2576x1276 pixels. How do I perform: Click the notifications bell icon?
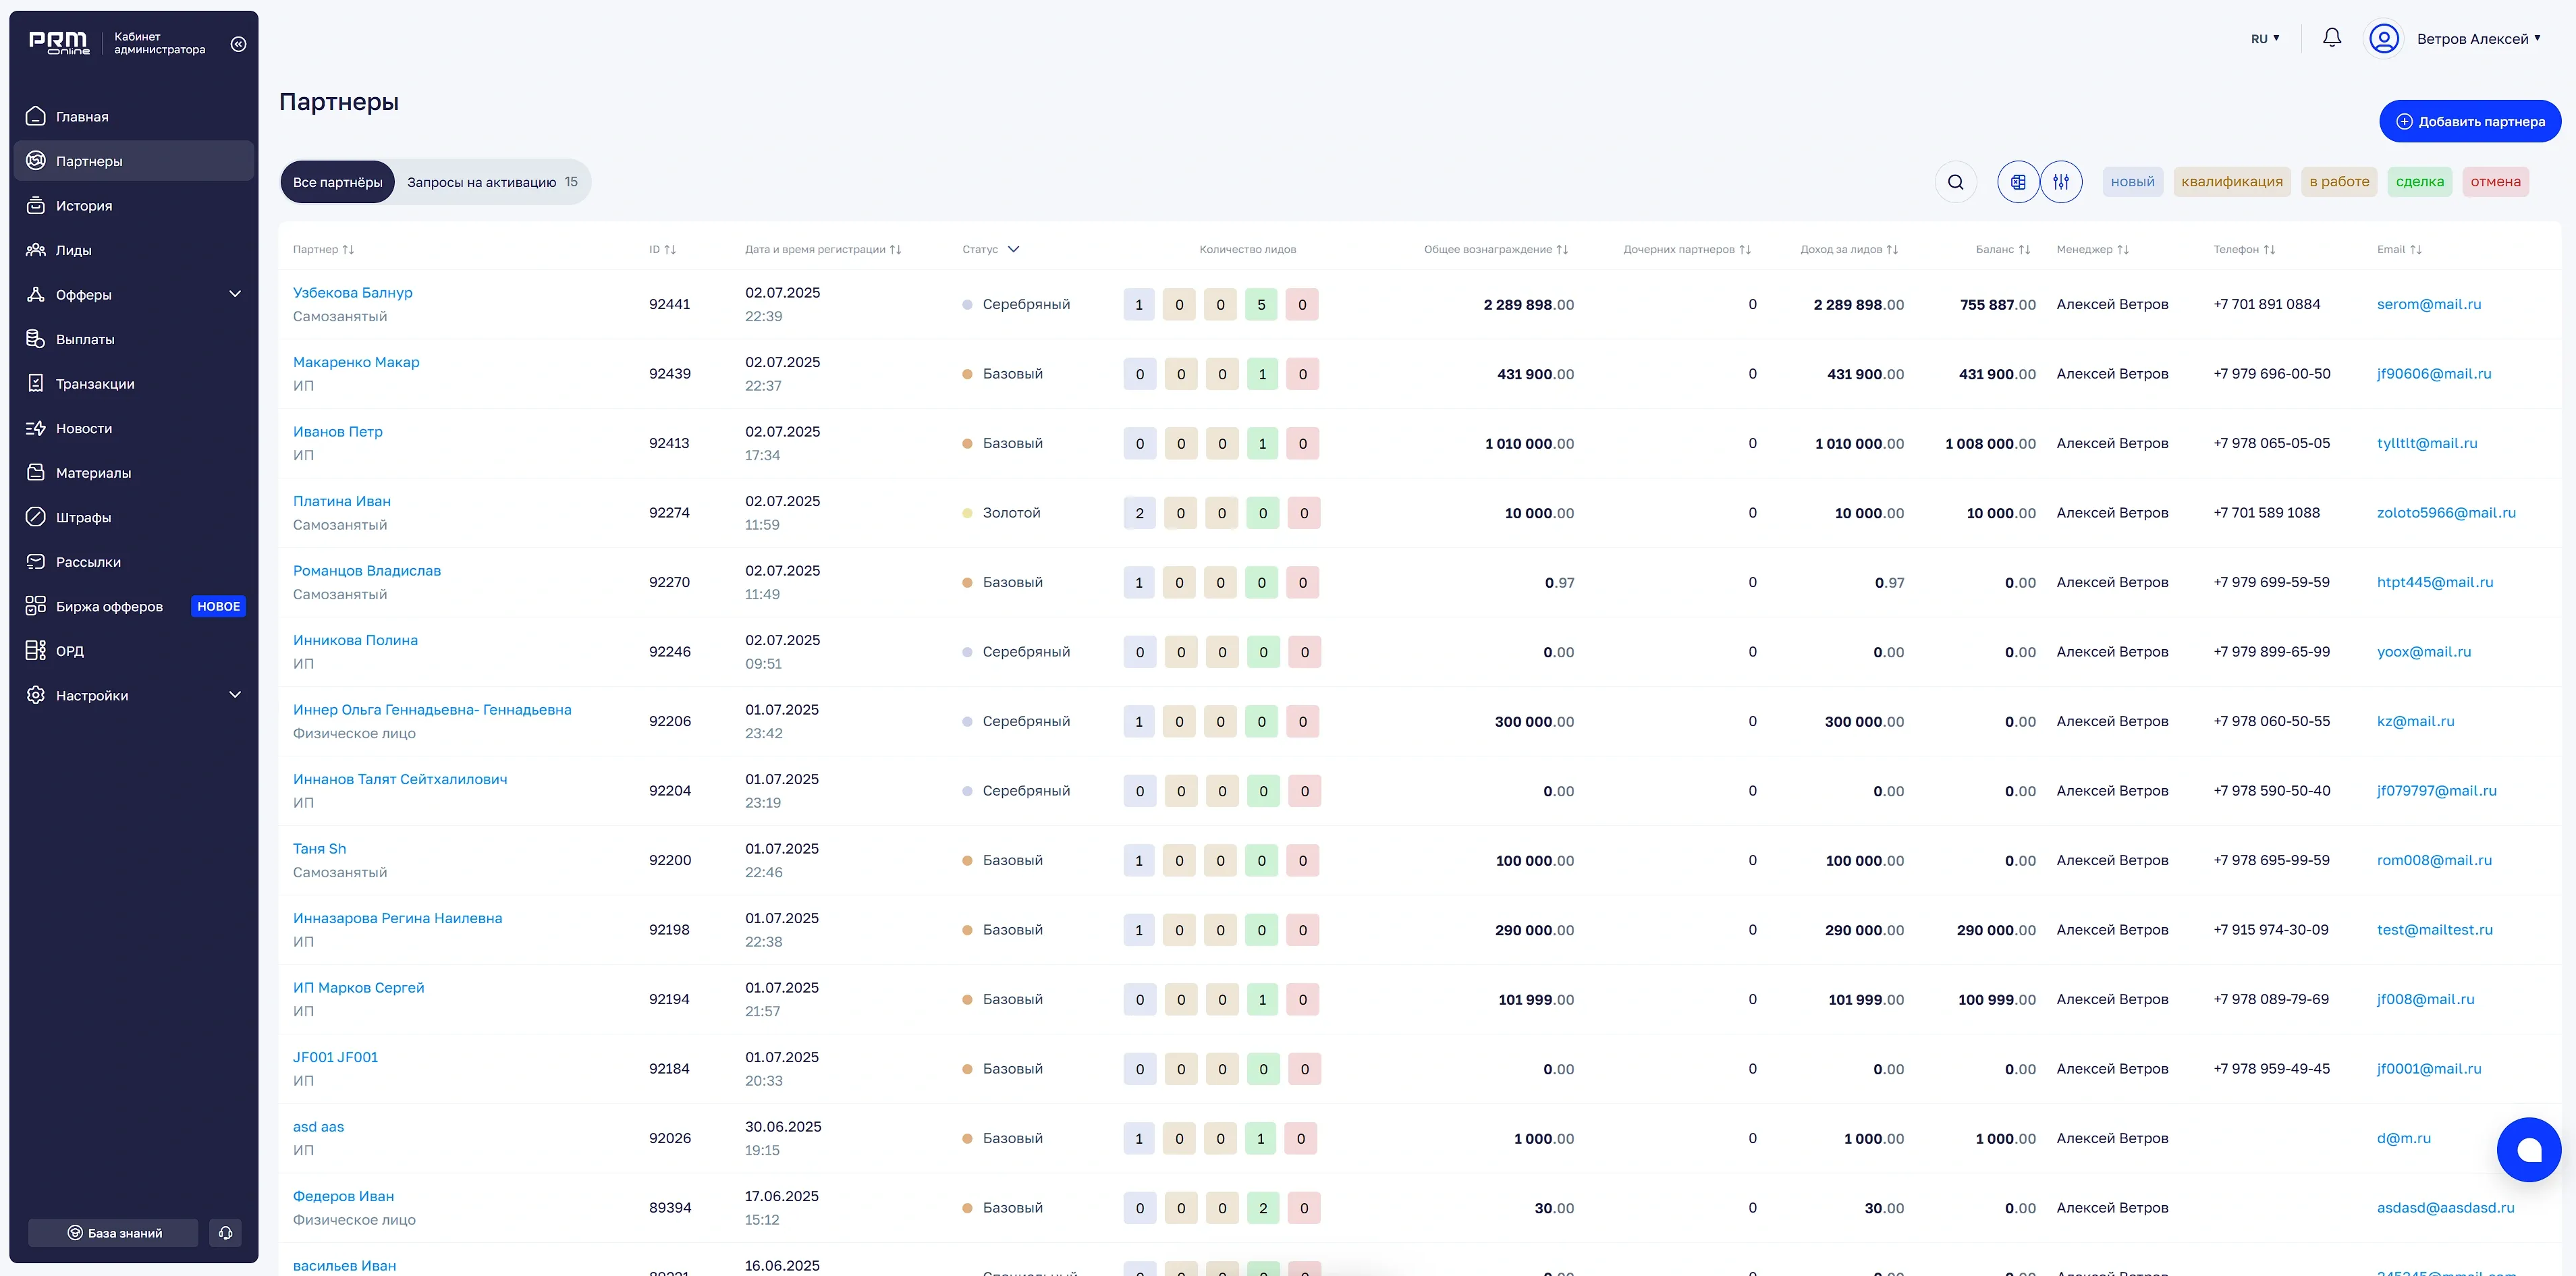click(2331, 38)
